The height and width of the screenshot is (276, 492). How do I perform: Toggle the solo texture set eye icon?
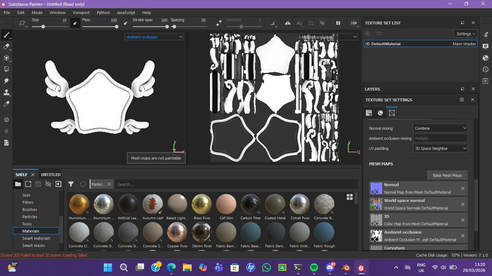(x=379, y=34)
